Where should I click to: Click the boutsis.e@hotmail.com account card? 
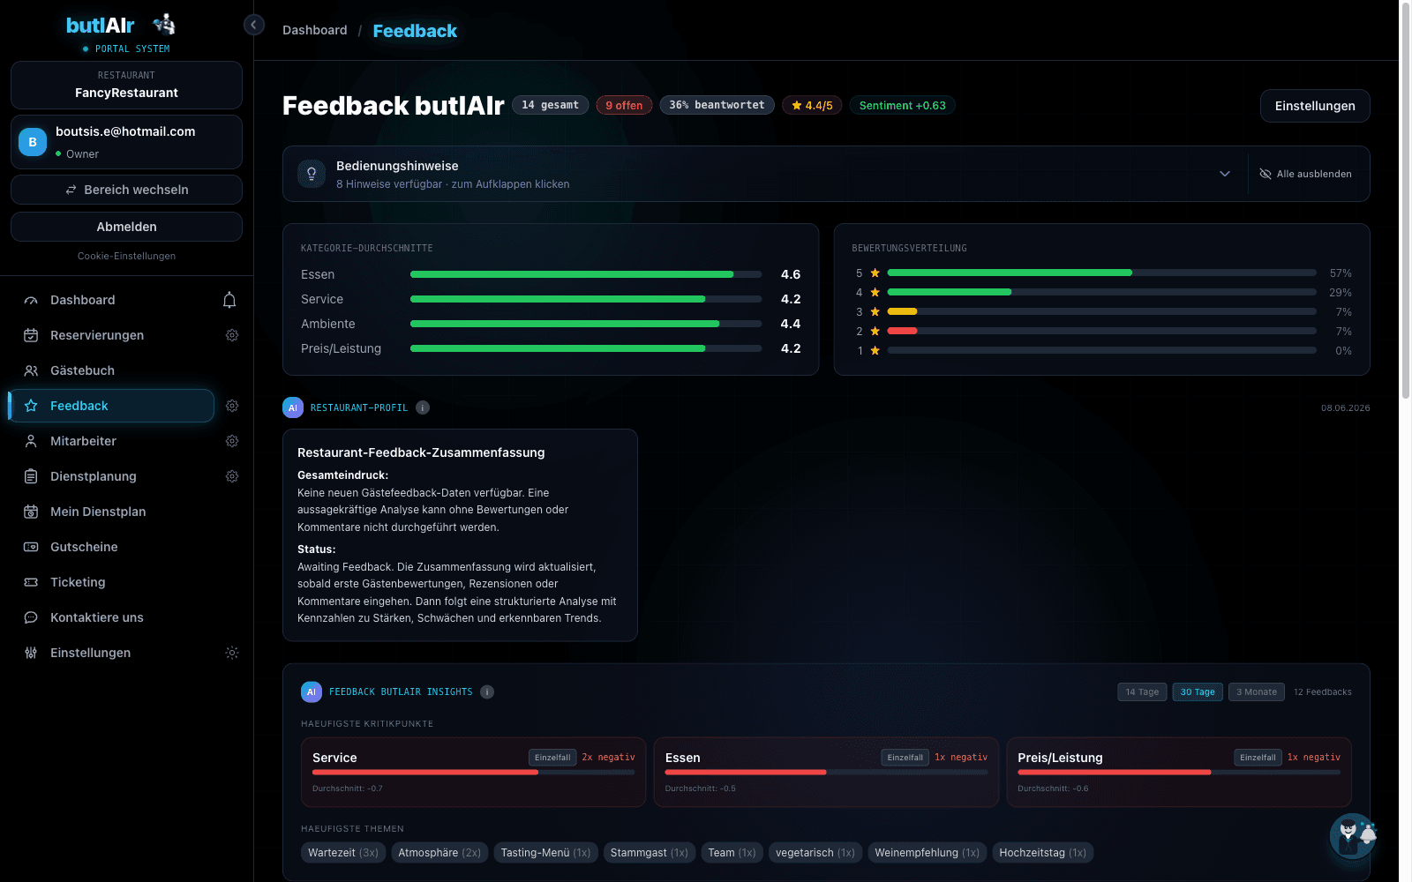126,142
